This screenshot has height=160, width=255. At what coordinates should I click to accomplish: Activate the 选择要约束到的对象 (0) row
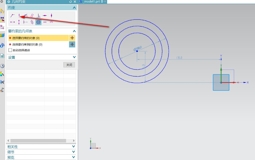point(38,44)
